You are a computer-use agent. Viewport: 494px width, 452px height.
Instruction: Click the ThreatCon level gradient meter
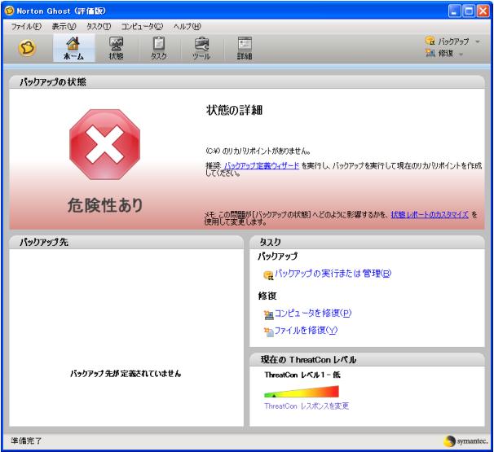[x=302, y=392]
